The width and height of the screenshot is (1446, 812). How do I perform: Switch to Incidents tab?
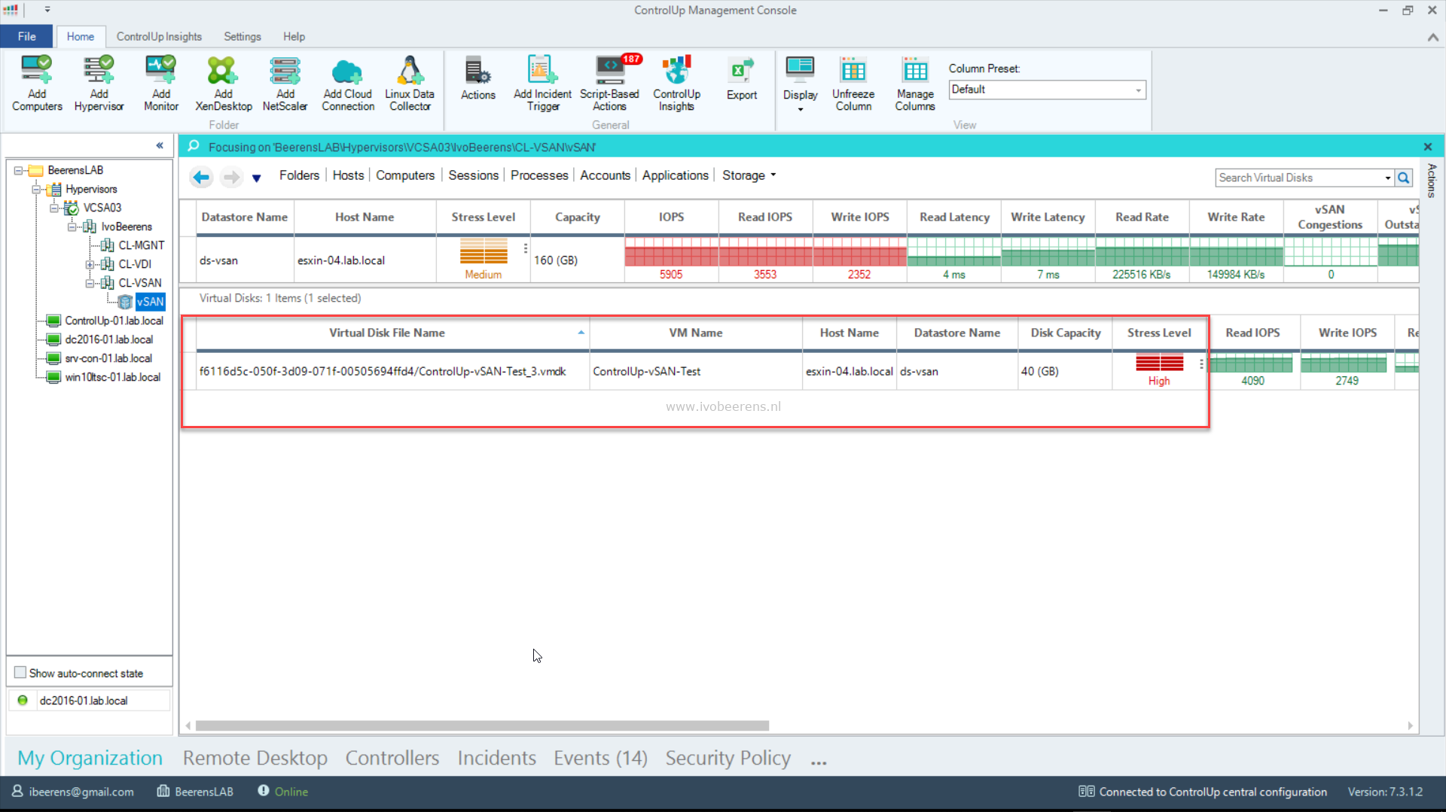[496, 758]
